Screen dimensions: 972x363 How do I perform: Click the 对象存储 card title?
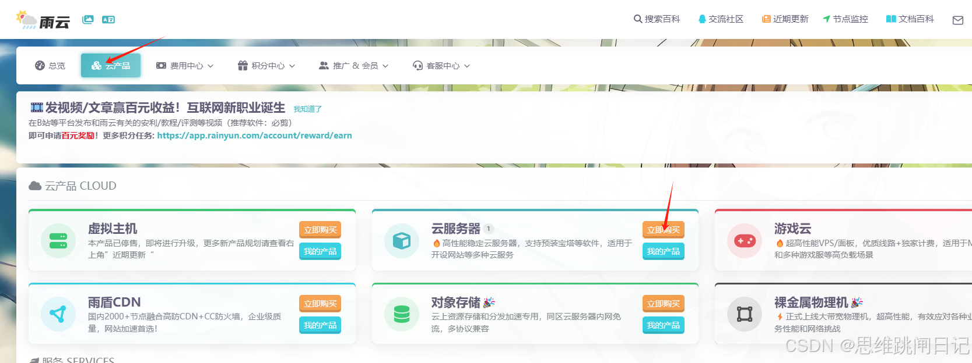(456, 302)
